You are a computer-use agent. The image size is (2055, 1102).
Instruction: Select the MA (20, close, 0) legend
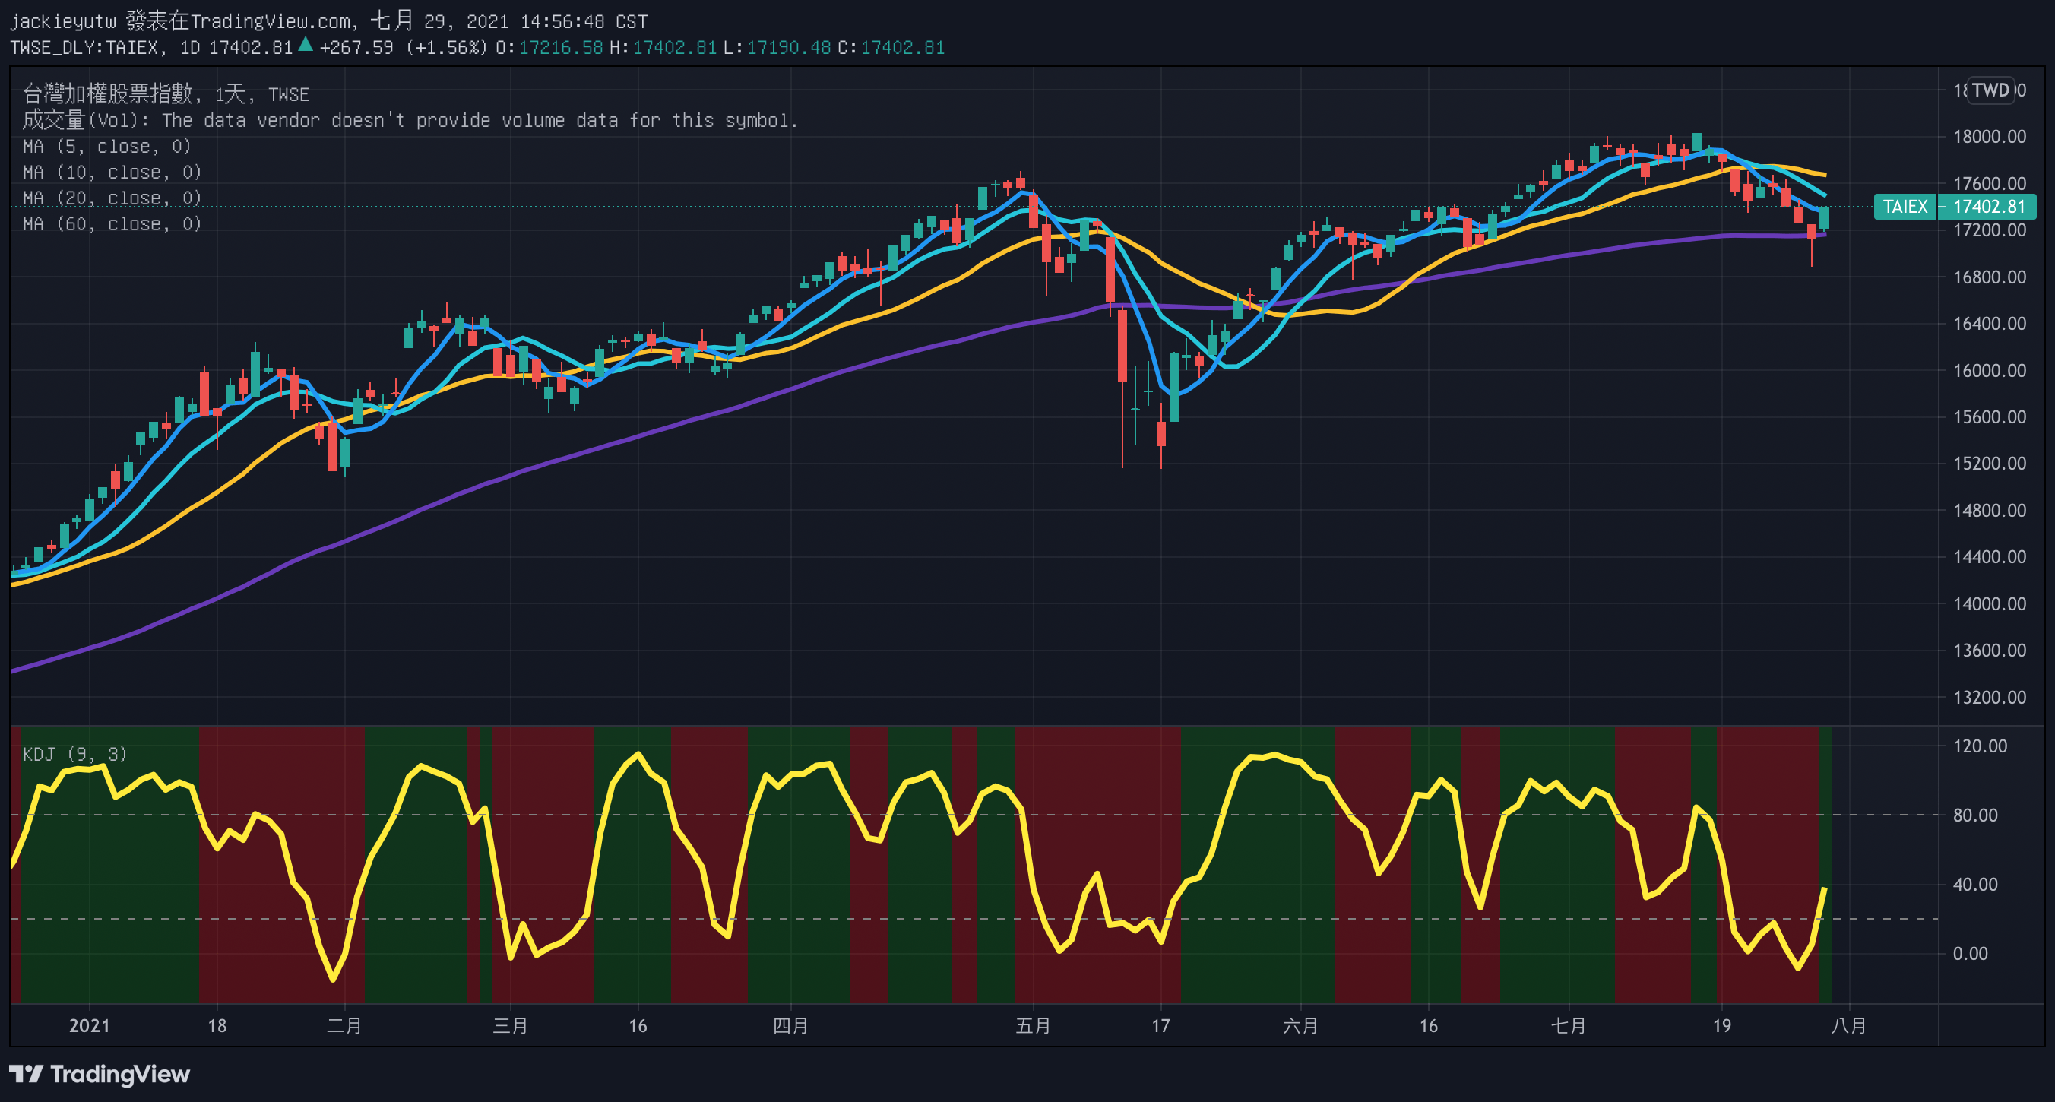click(x=112, y=198)
